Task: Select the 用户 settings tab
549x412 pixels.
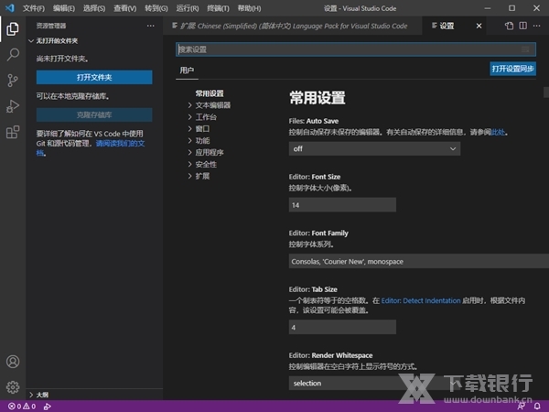Action: (x=187, y=70)
